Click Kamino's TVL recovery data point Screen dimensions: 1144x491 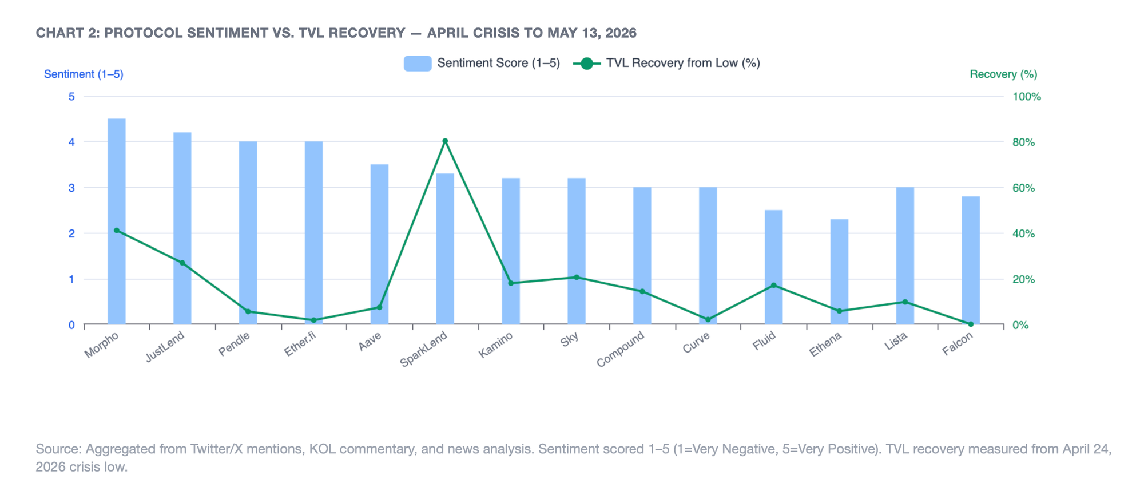click(x=511, y=283)
